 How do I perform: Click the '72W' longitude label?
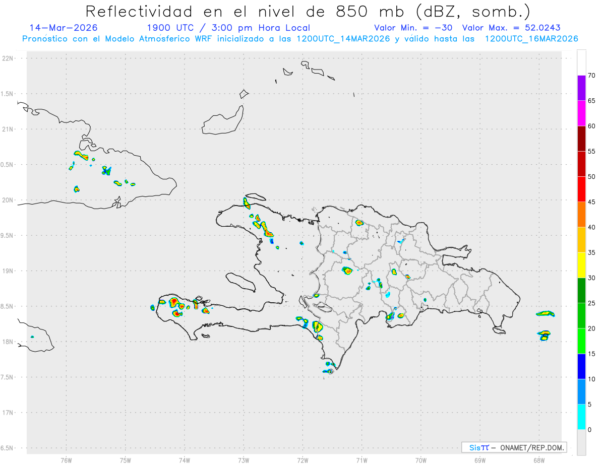pyautogui.click(x=302, y=460)
